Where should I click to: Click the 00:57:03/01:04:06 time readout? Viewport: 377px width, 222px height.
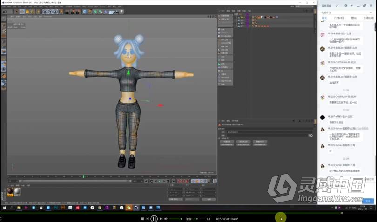coord(227,219)
